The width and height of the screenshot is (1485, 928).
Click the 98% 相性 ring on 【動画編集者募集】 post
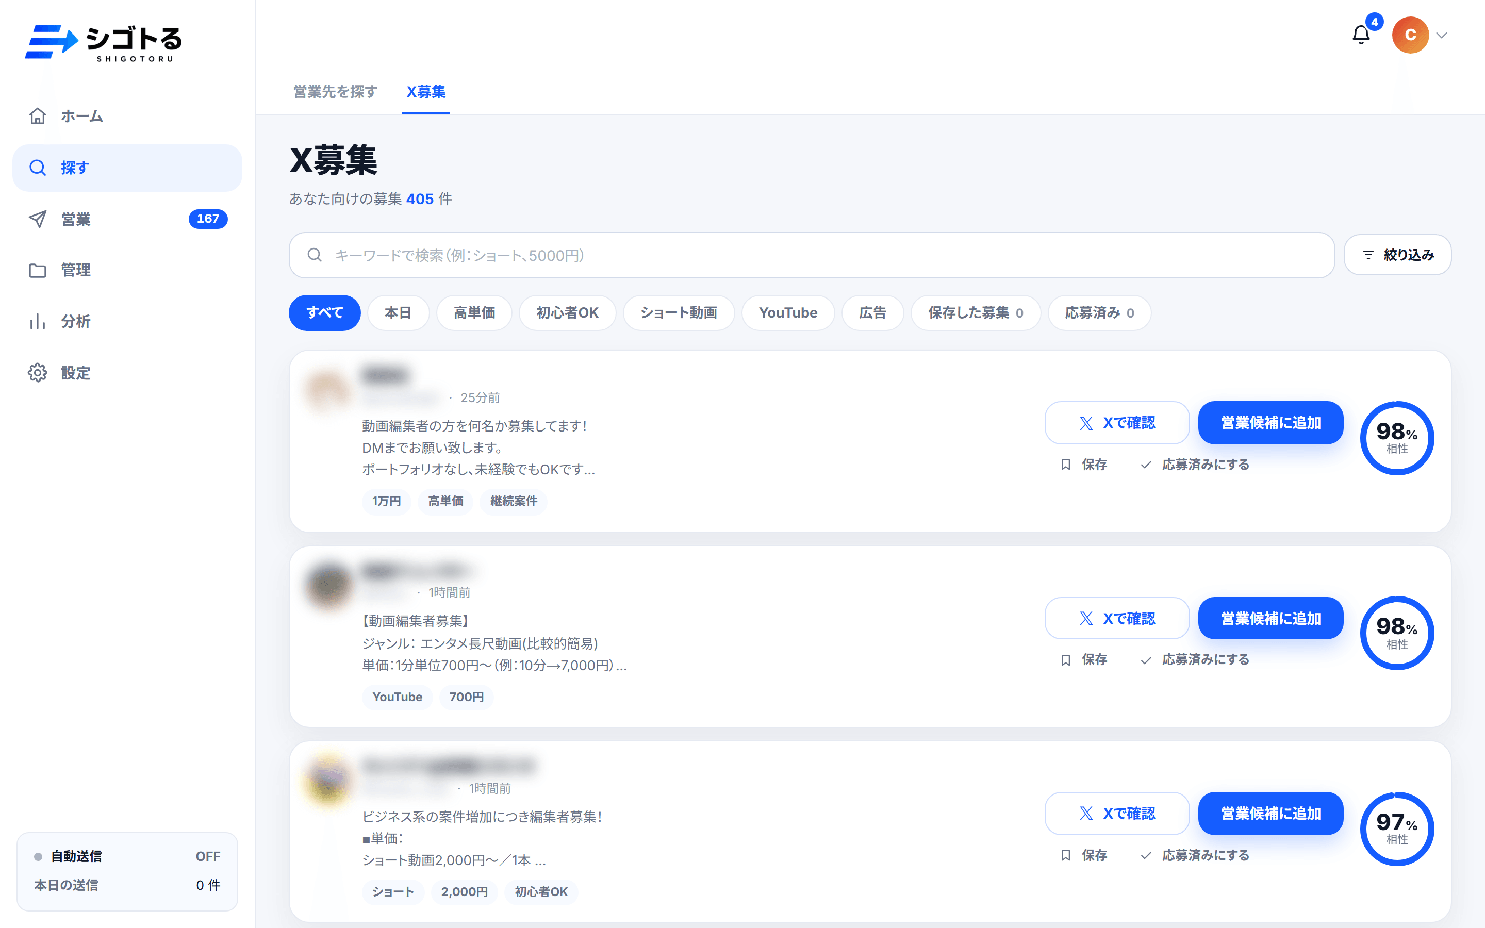[x=1397, y=634]
